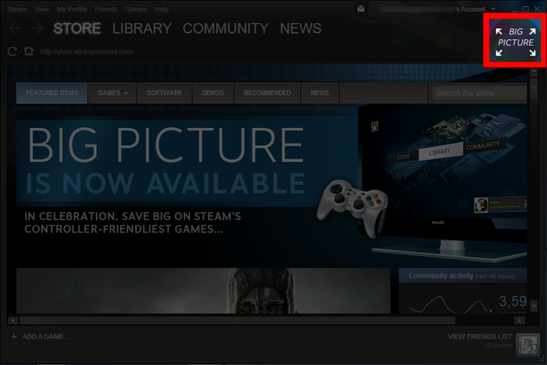Click the store URL address text
Screen dimensions: 547x365
click(87, 51)
